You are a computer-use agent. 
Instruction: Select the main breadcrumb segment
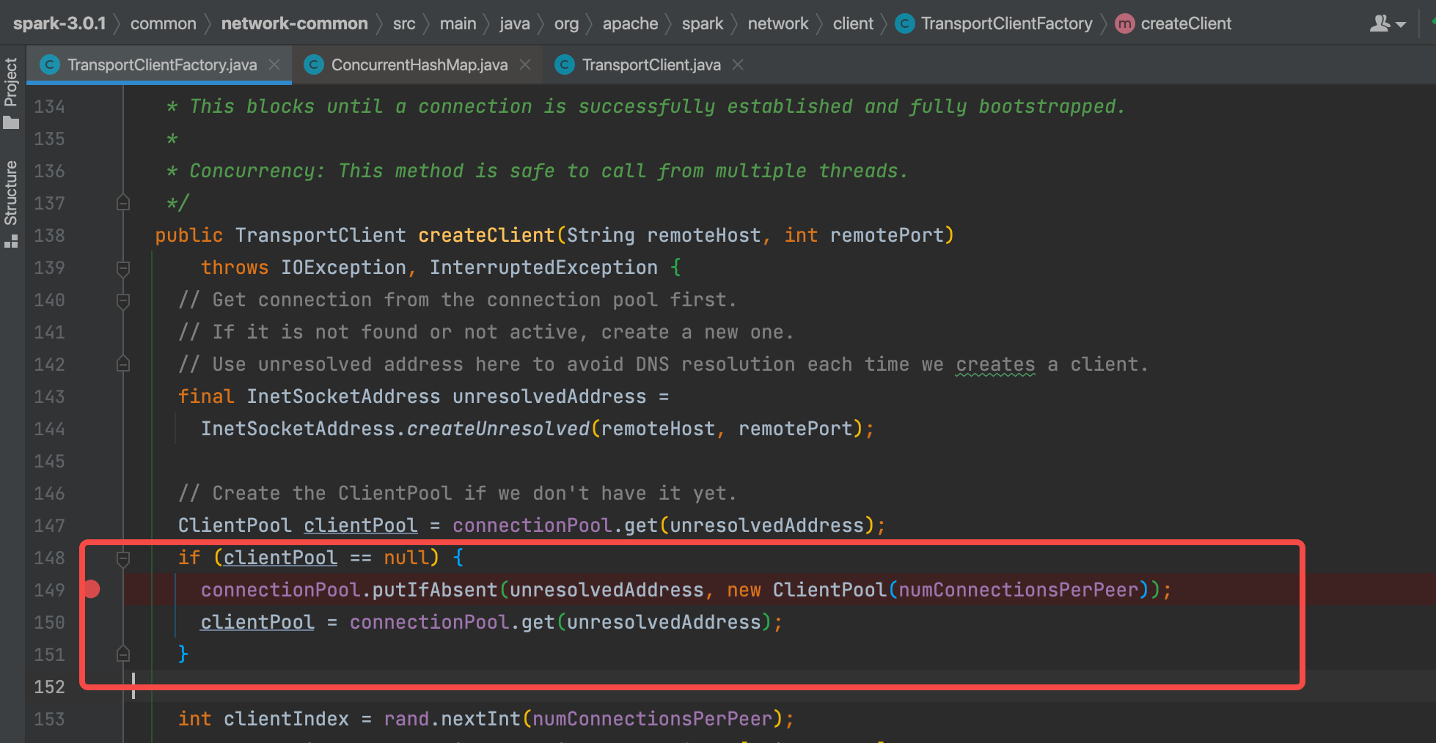[x=458, y=23]
